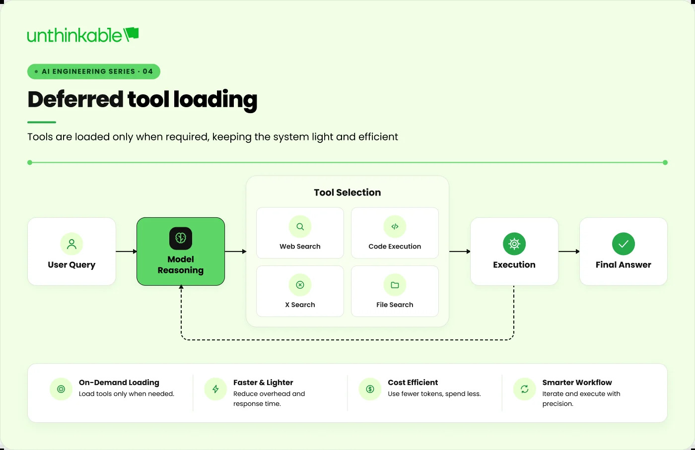Click 'Use fewer tokens, spend less.' text
The height and width of the screenshot is (450, 695).
434,394
